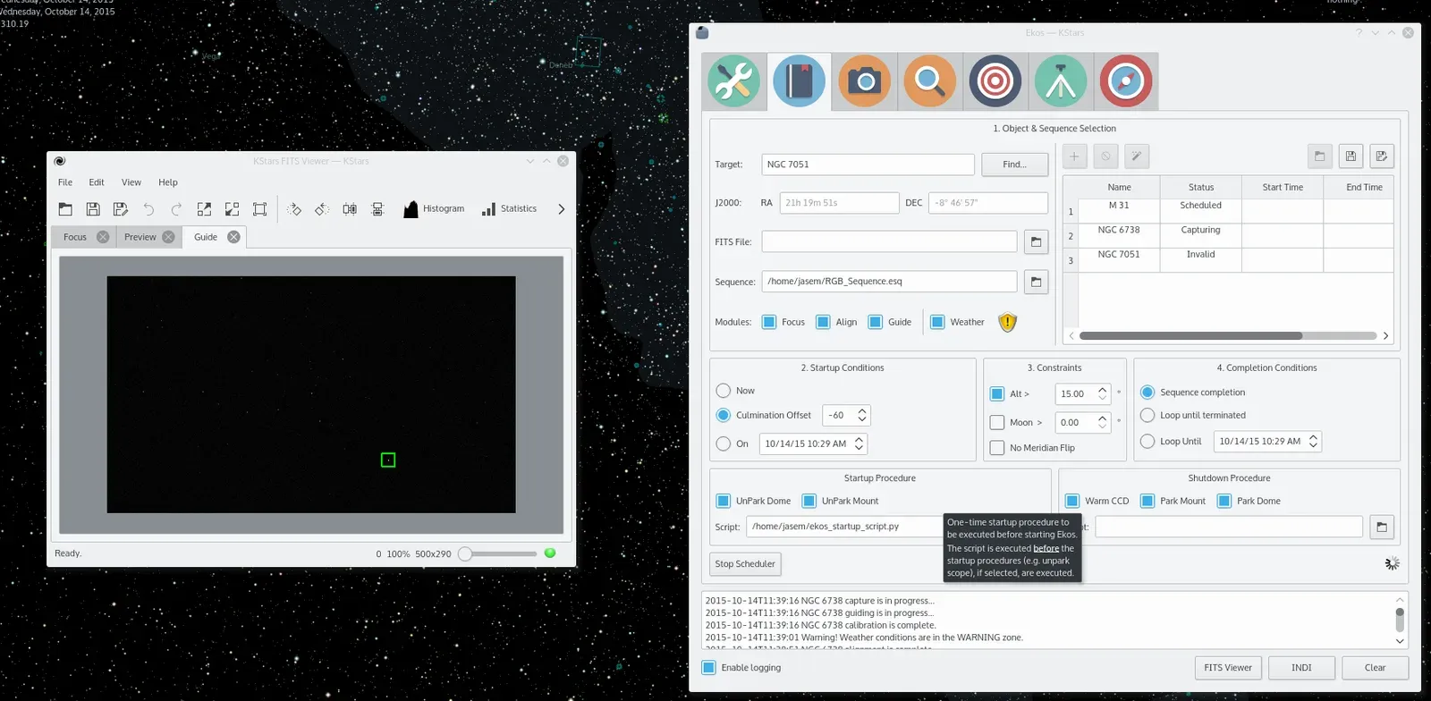
Task: Click the INDI button
Action: 1301,668
